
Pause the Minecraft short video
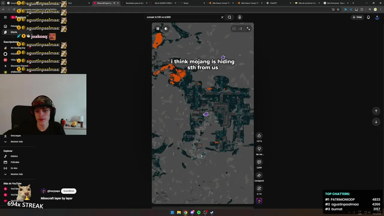pyautogui.click(x=157, y=28)
